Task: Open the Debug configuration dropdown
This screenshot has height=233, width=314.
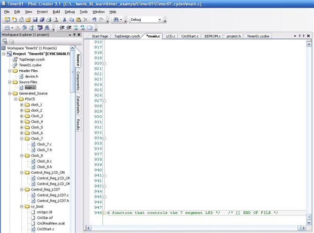Action: point(160,20)
